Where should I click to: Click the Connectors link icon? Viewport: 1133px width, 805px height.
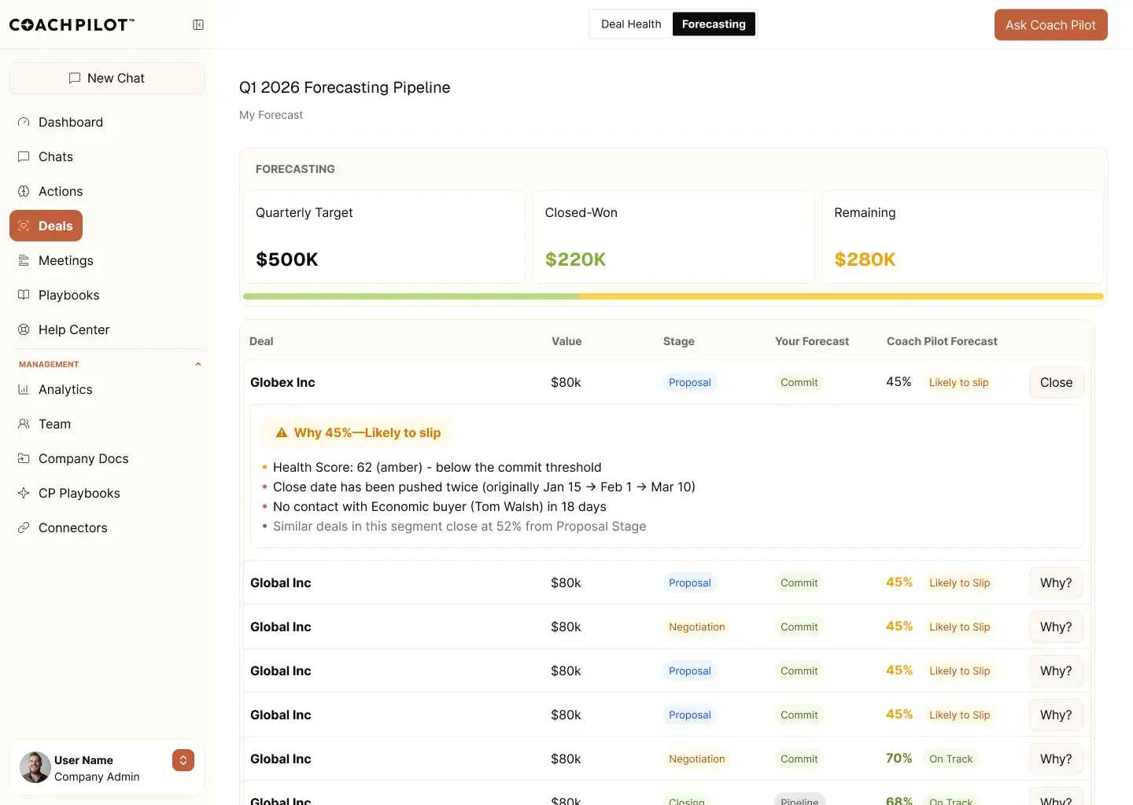click(24, 527)
